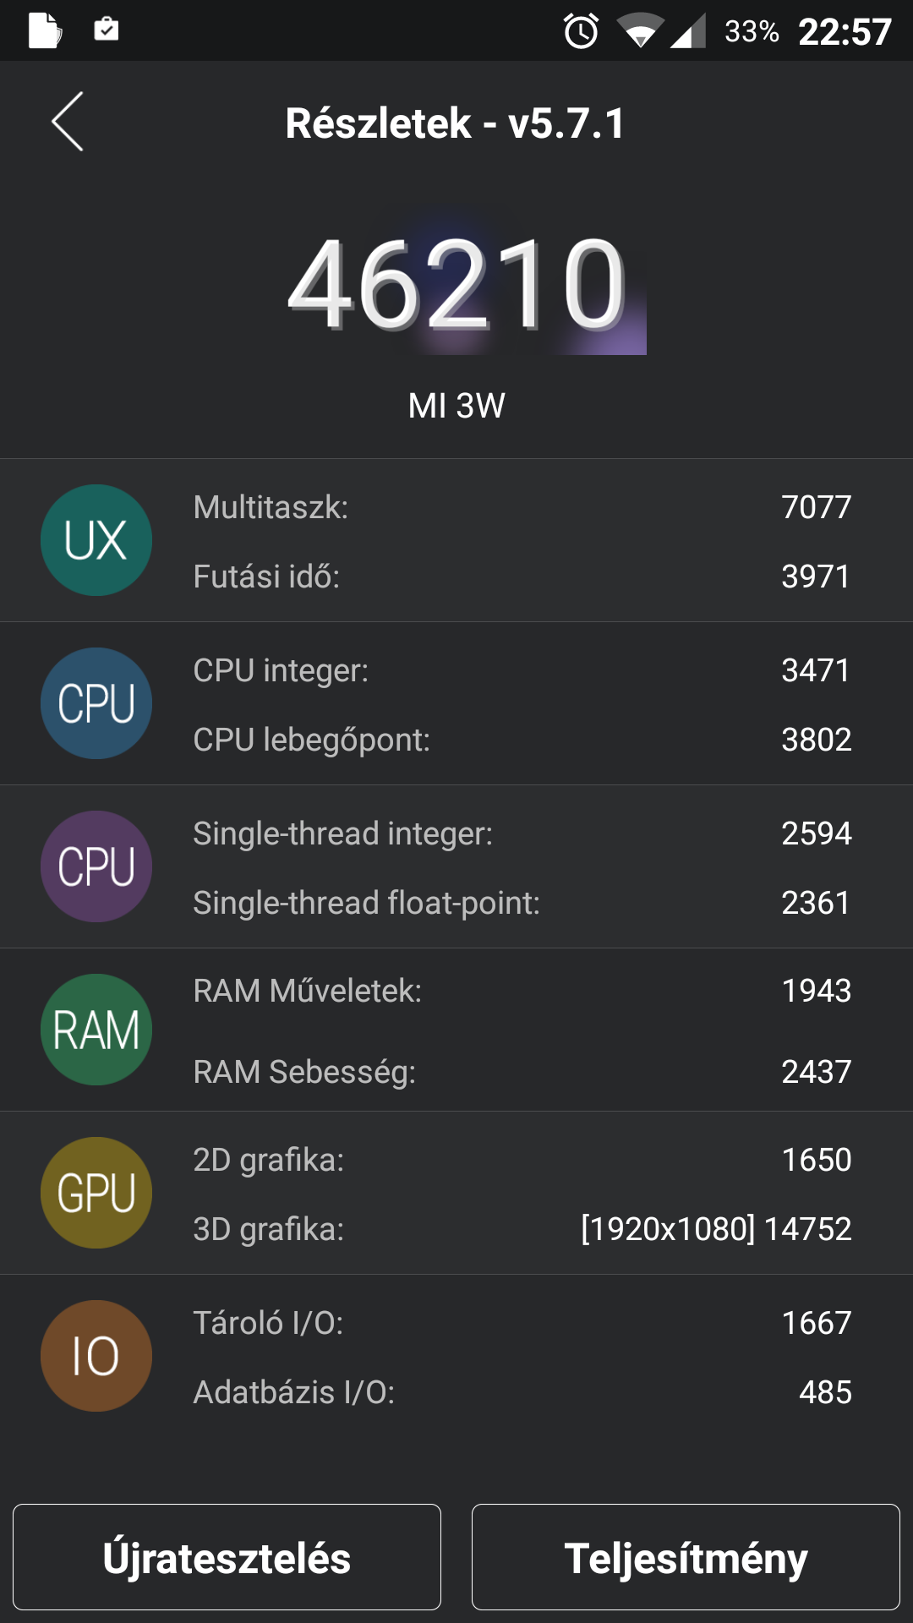Tap the 3D grafika result row
This screenshot has height=1623, width=913.
522,1229
